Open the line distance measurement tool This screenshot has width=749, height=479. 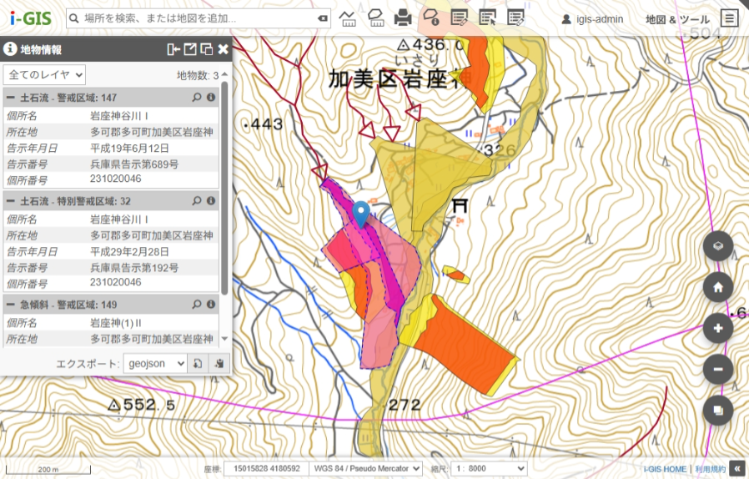pyautogui.click(x=347, y=18)
